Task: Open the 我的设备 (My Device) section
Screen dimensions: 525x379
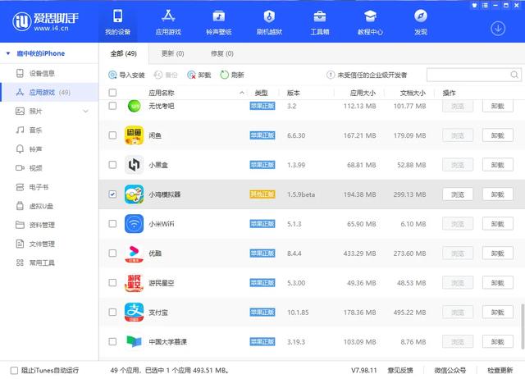Action: (x=117, y=22)
